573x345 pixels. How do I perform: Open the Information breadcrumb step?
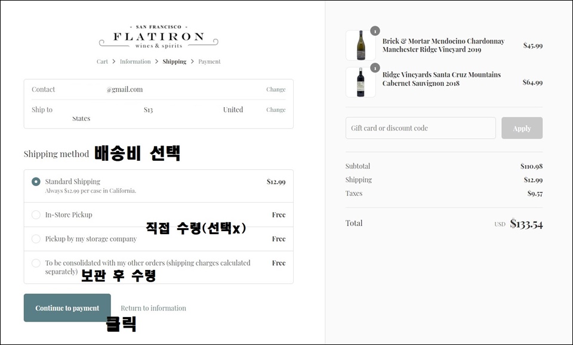click(135, 61)
